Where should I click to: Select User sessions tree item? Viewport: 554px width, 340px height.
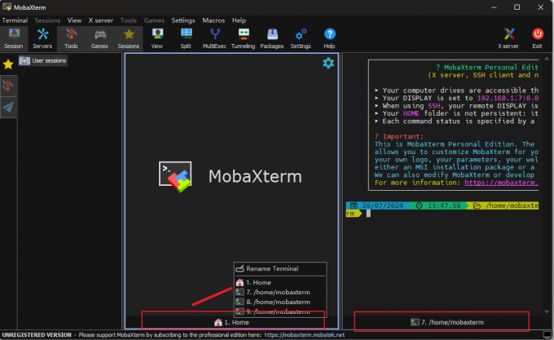(x=43, y=61)
